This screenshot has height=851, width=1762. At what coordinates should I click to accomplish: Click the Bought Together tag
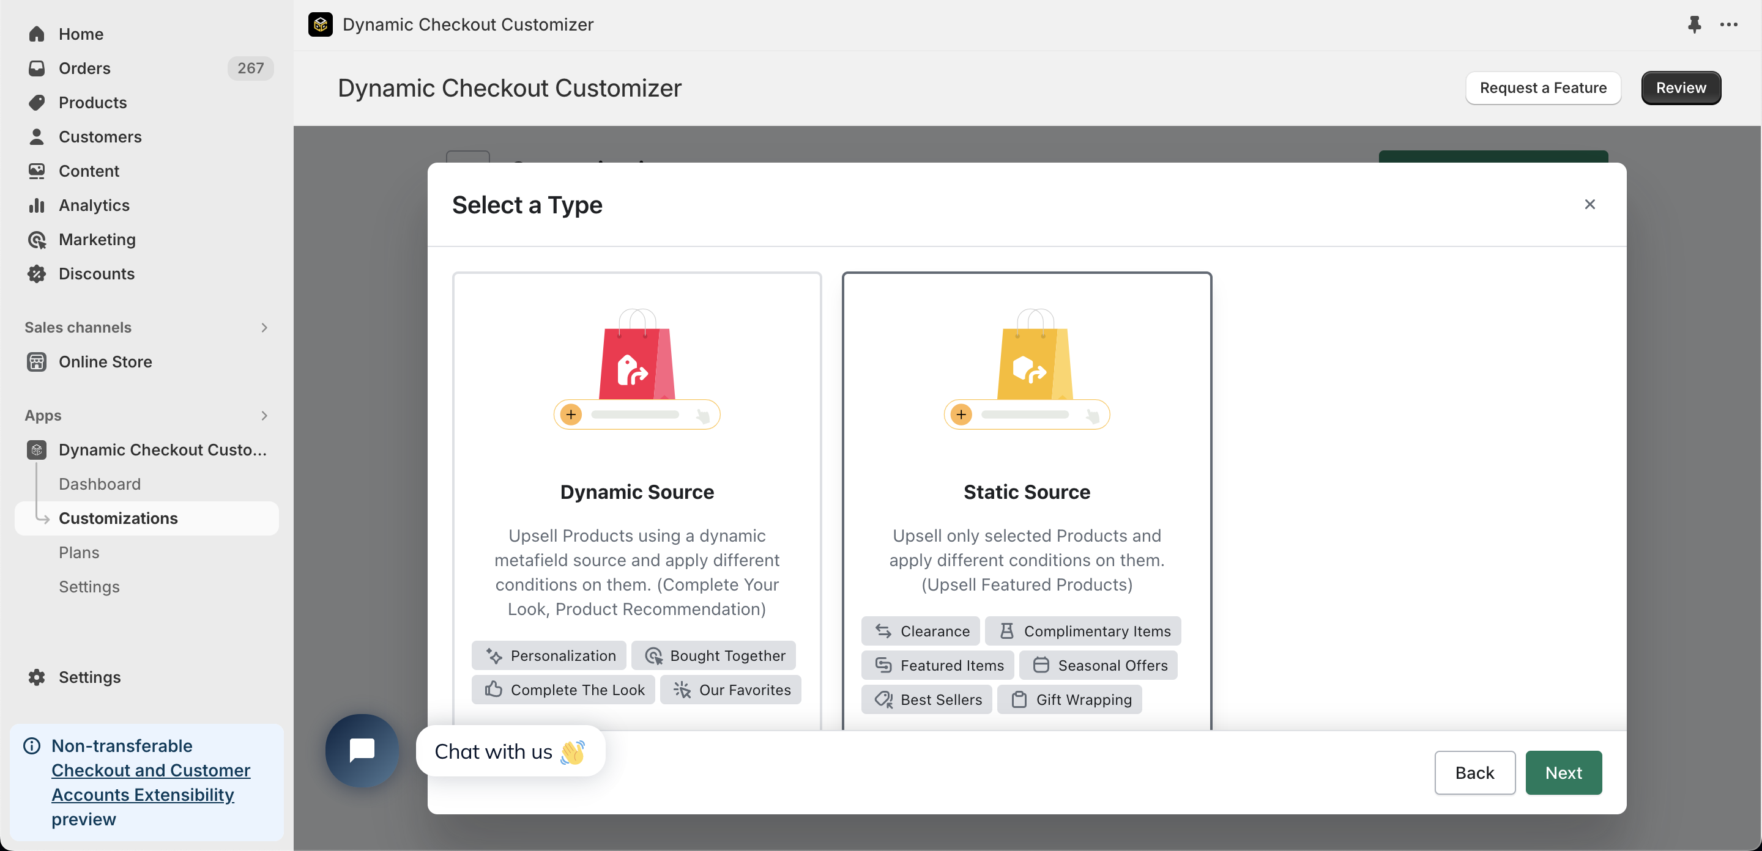[x=713, y=655]
